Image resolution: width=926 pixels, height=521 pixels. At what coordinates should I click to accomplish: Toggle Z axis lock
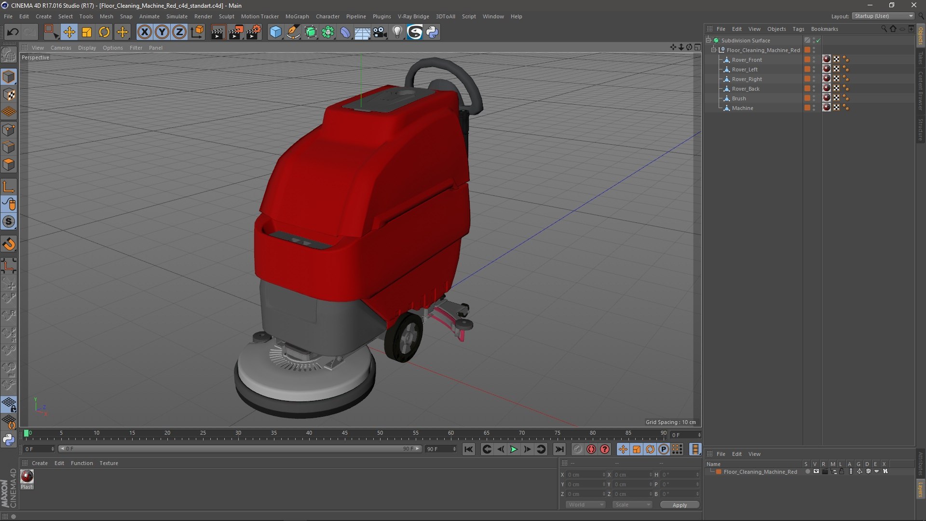point(179,32)
